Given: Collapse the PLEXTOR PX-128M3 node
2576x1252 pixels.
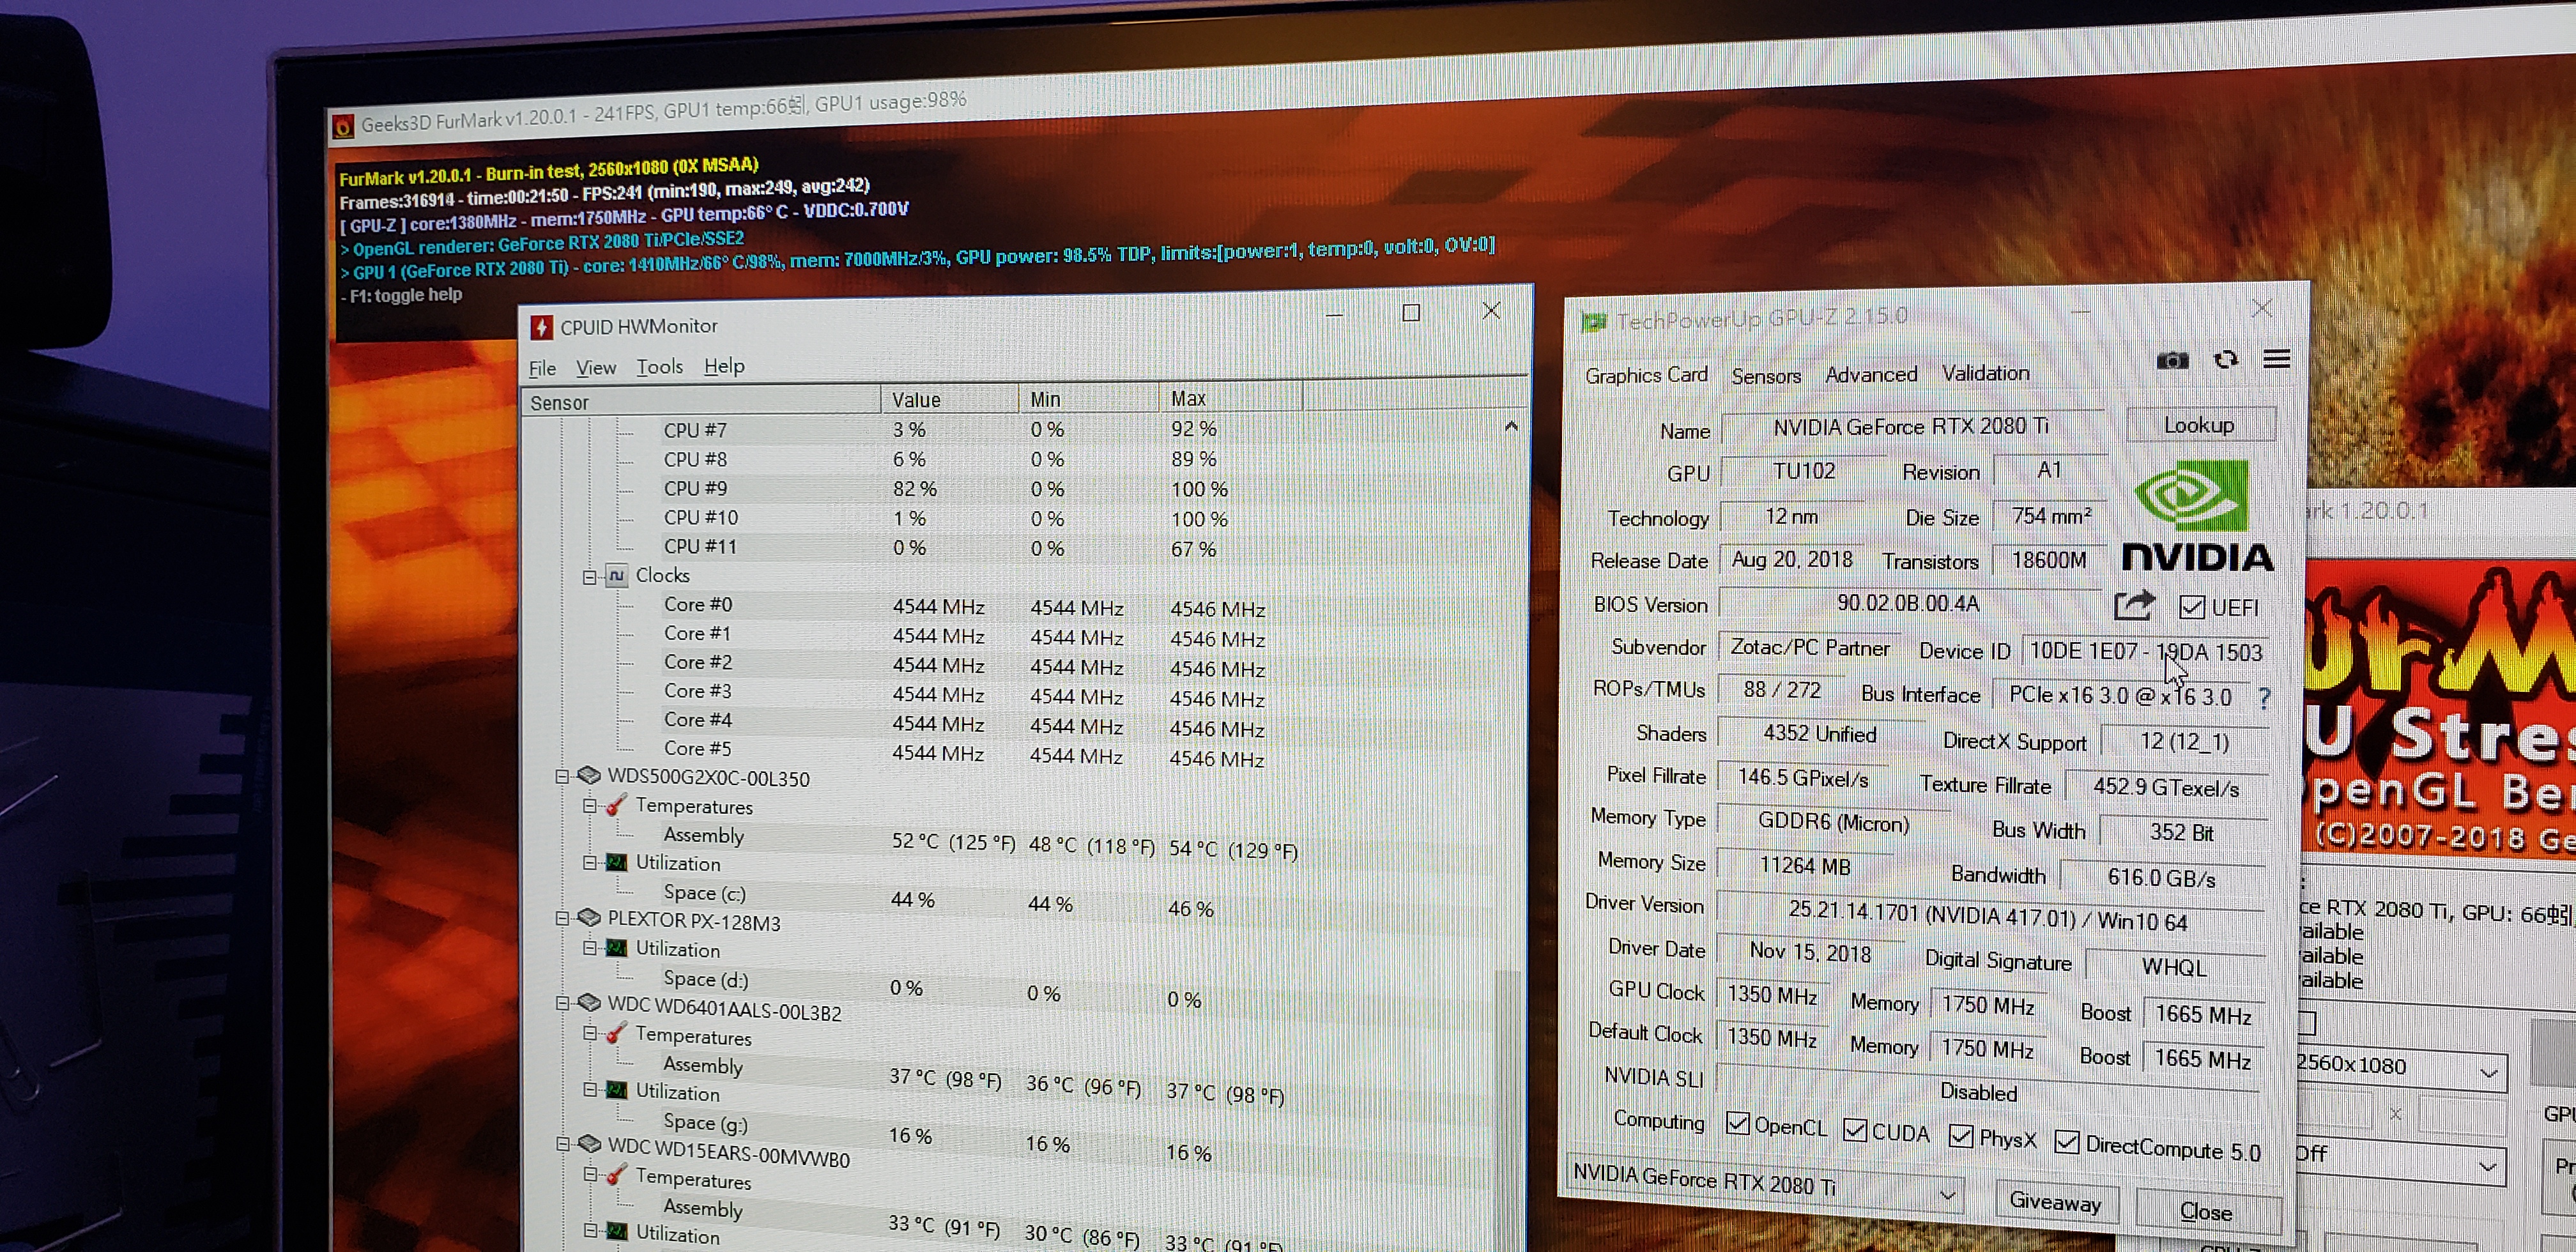Looking at the screenshot, I should click(561, 919).
